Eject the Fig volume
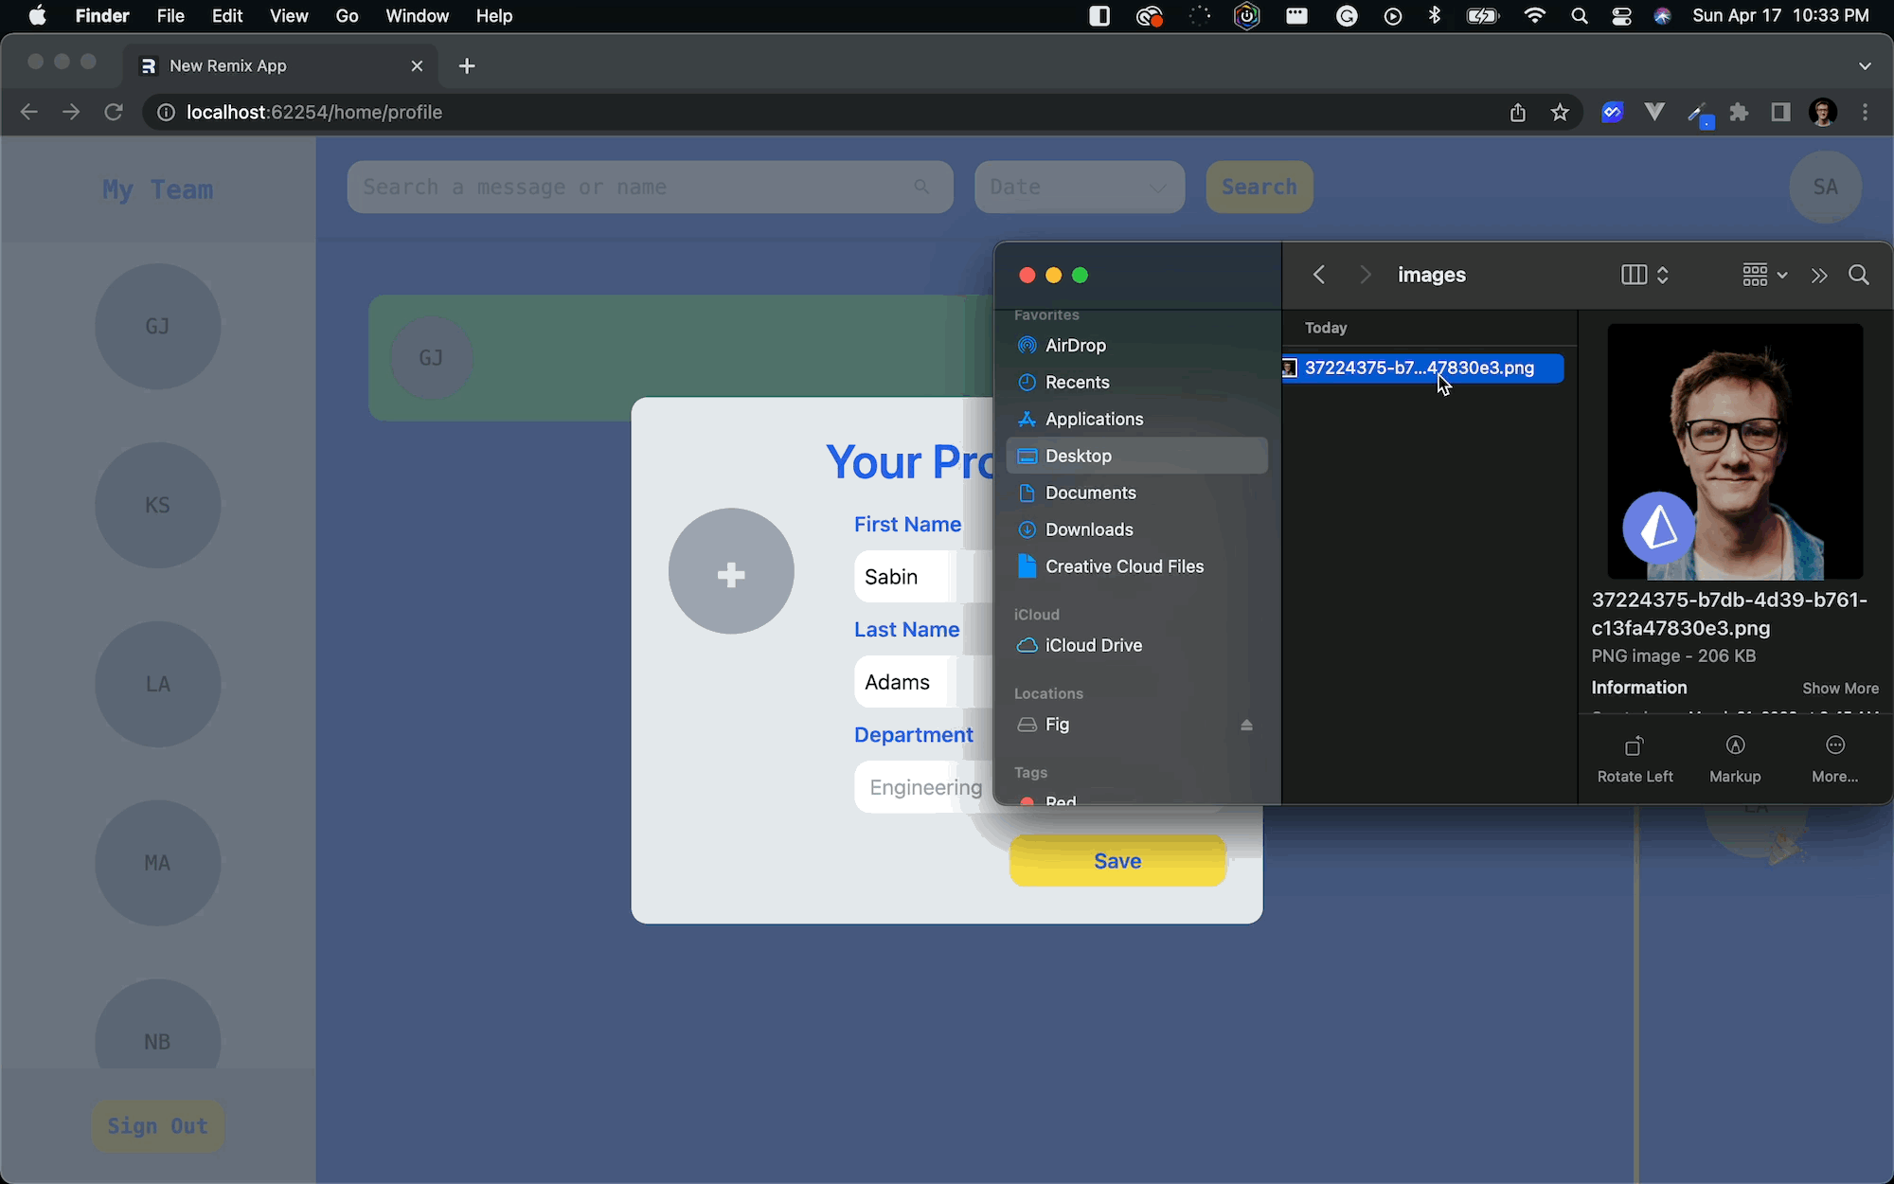 tap(1246, 725)
